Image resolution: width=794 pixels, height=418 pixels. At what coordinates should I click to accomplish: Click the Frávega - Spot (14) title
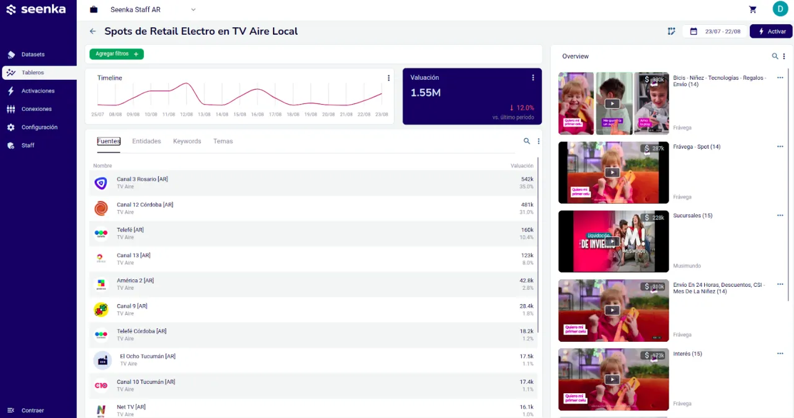697,147
